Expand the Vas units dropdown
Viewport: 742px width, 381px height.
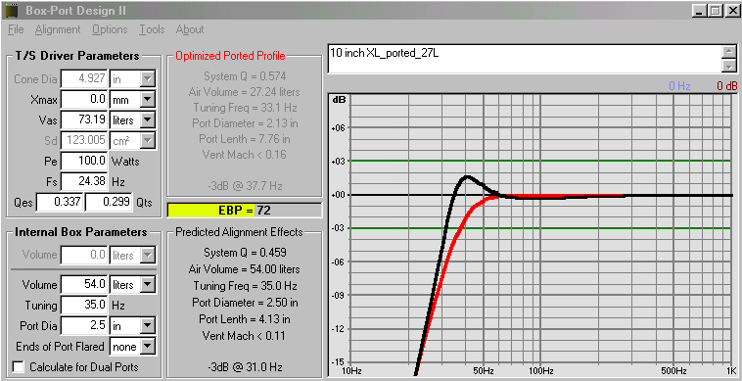148,120
